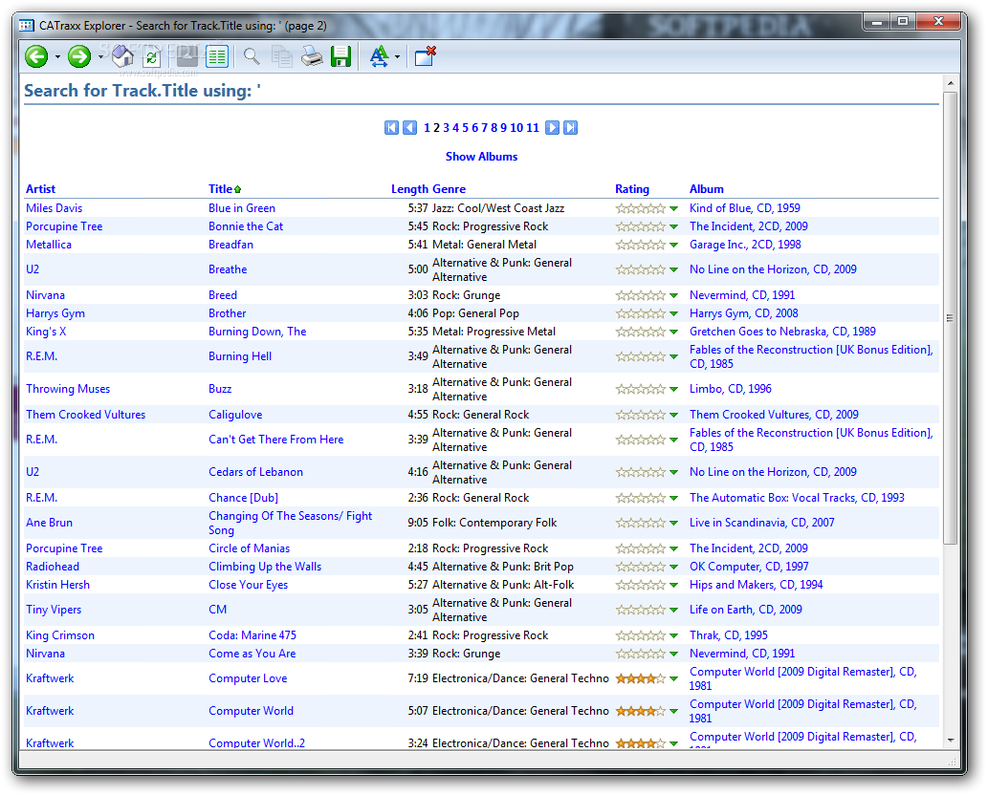
Task: Open album OK Computer, CD, 1997
Action: tap(749, 567)
